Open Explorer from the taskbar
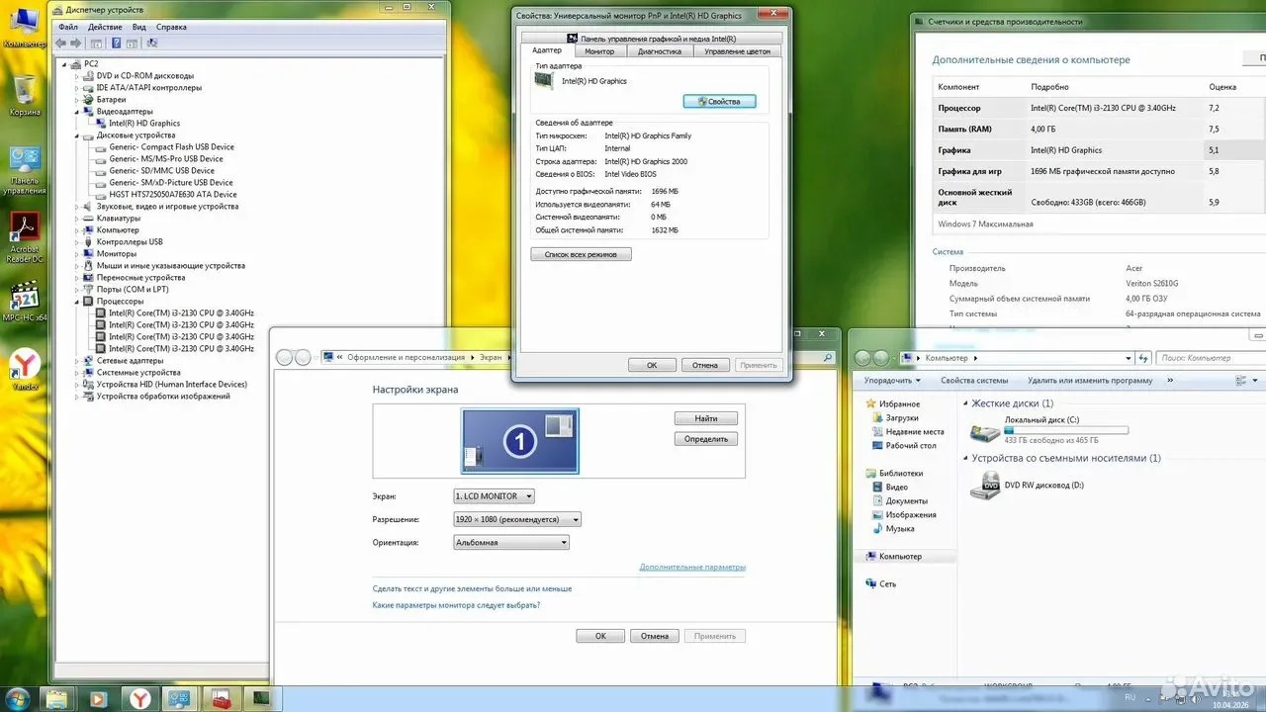Image resolution: width=1266 pixels, height=712 pixels. pyautogui.click(x=57, y=699)
